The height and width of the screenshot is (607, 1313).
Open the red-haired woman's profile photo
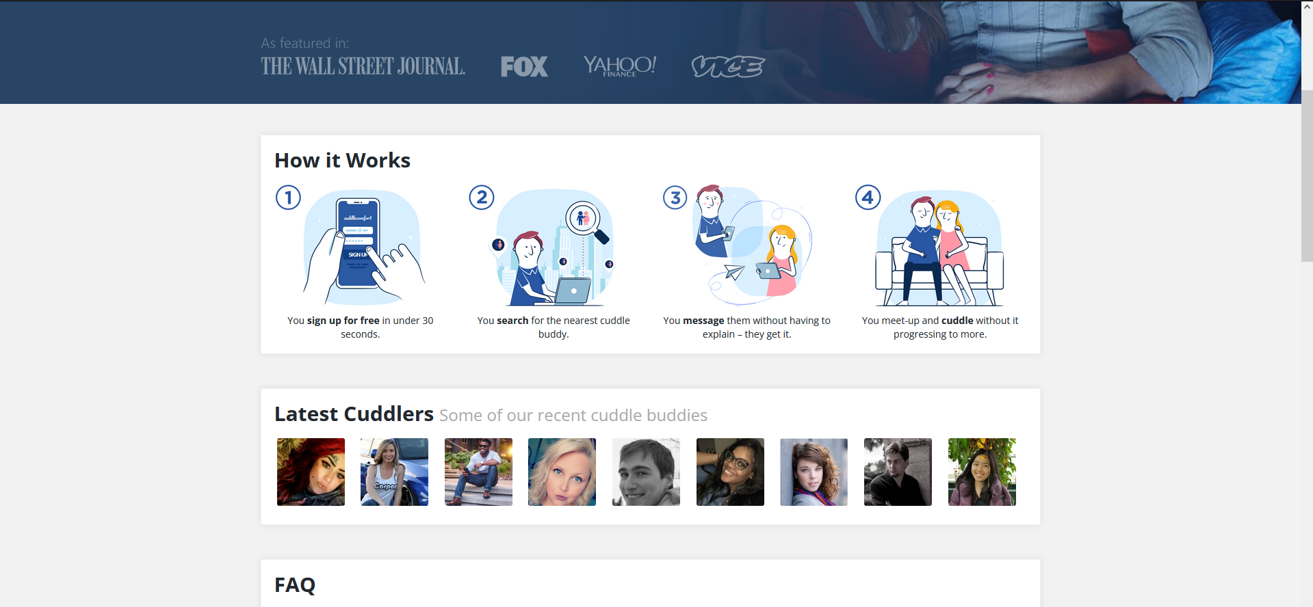click(x=311, y=472)
